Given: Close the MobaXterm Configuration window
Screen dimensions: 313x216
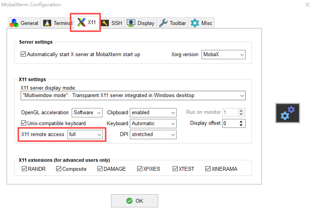Looking at the screenshot, I should click(x=308, y=5).
